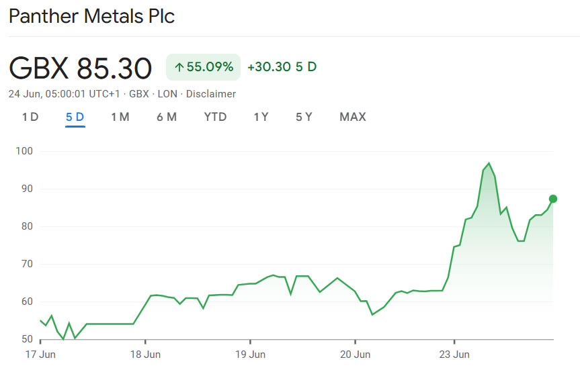The width and height of the screenshot is (580, 372).
Task: Click the GBX 85.30 price value
Action: point(80,68)
